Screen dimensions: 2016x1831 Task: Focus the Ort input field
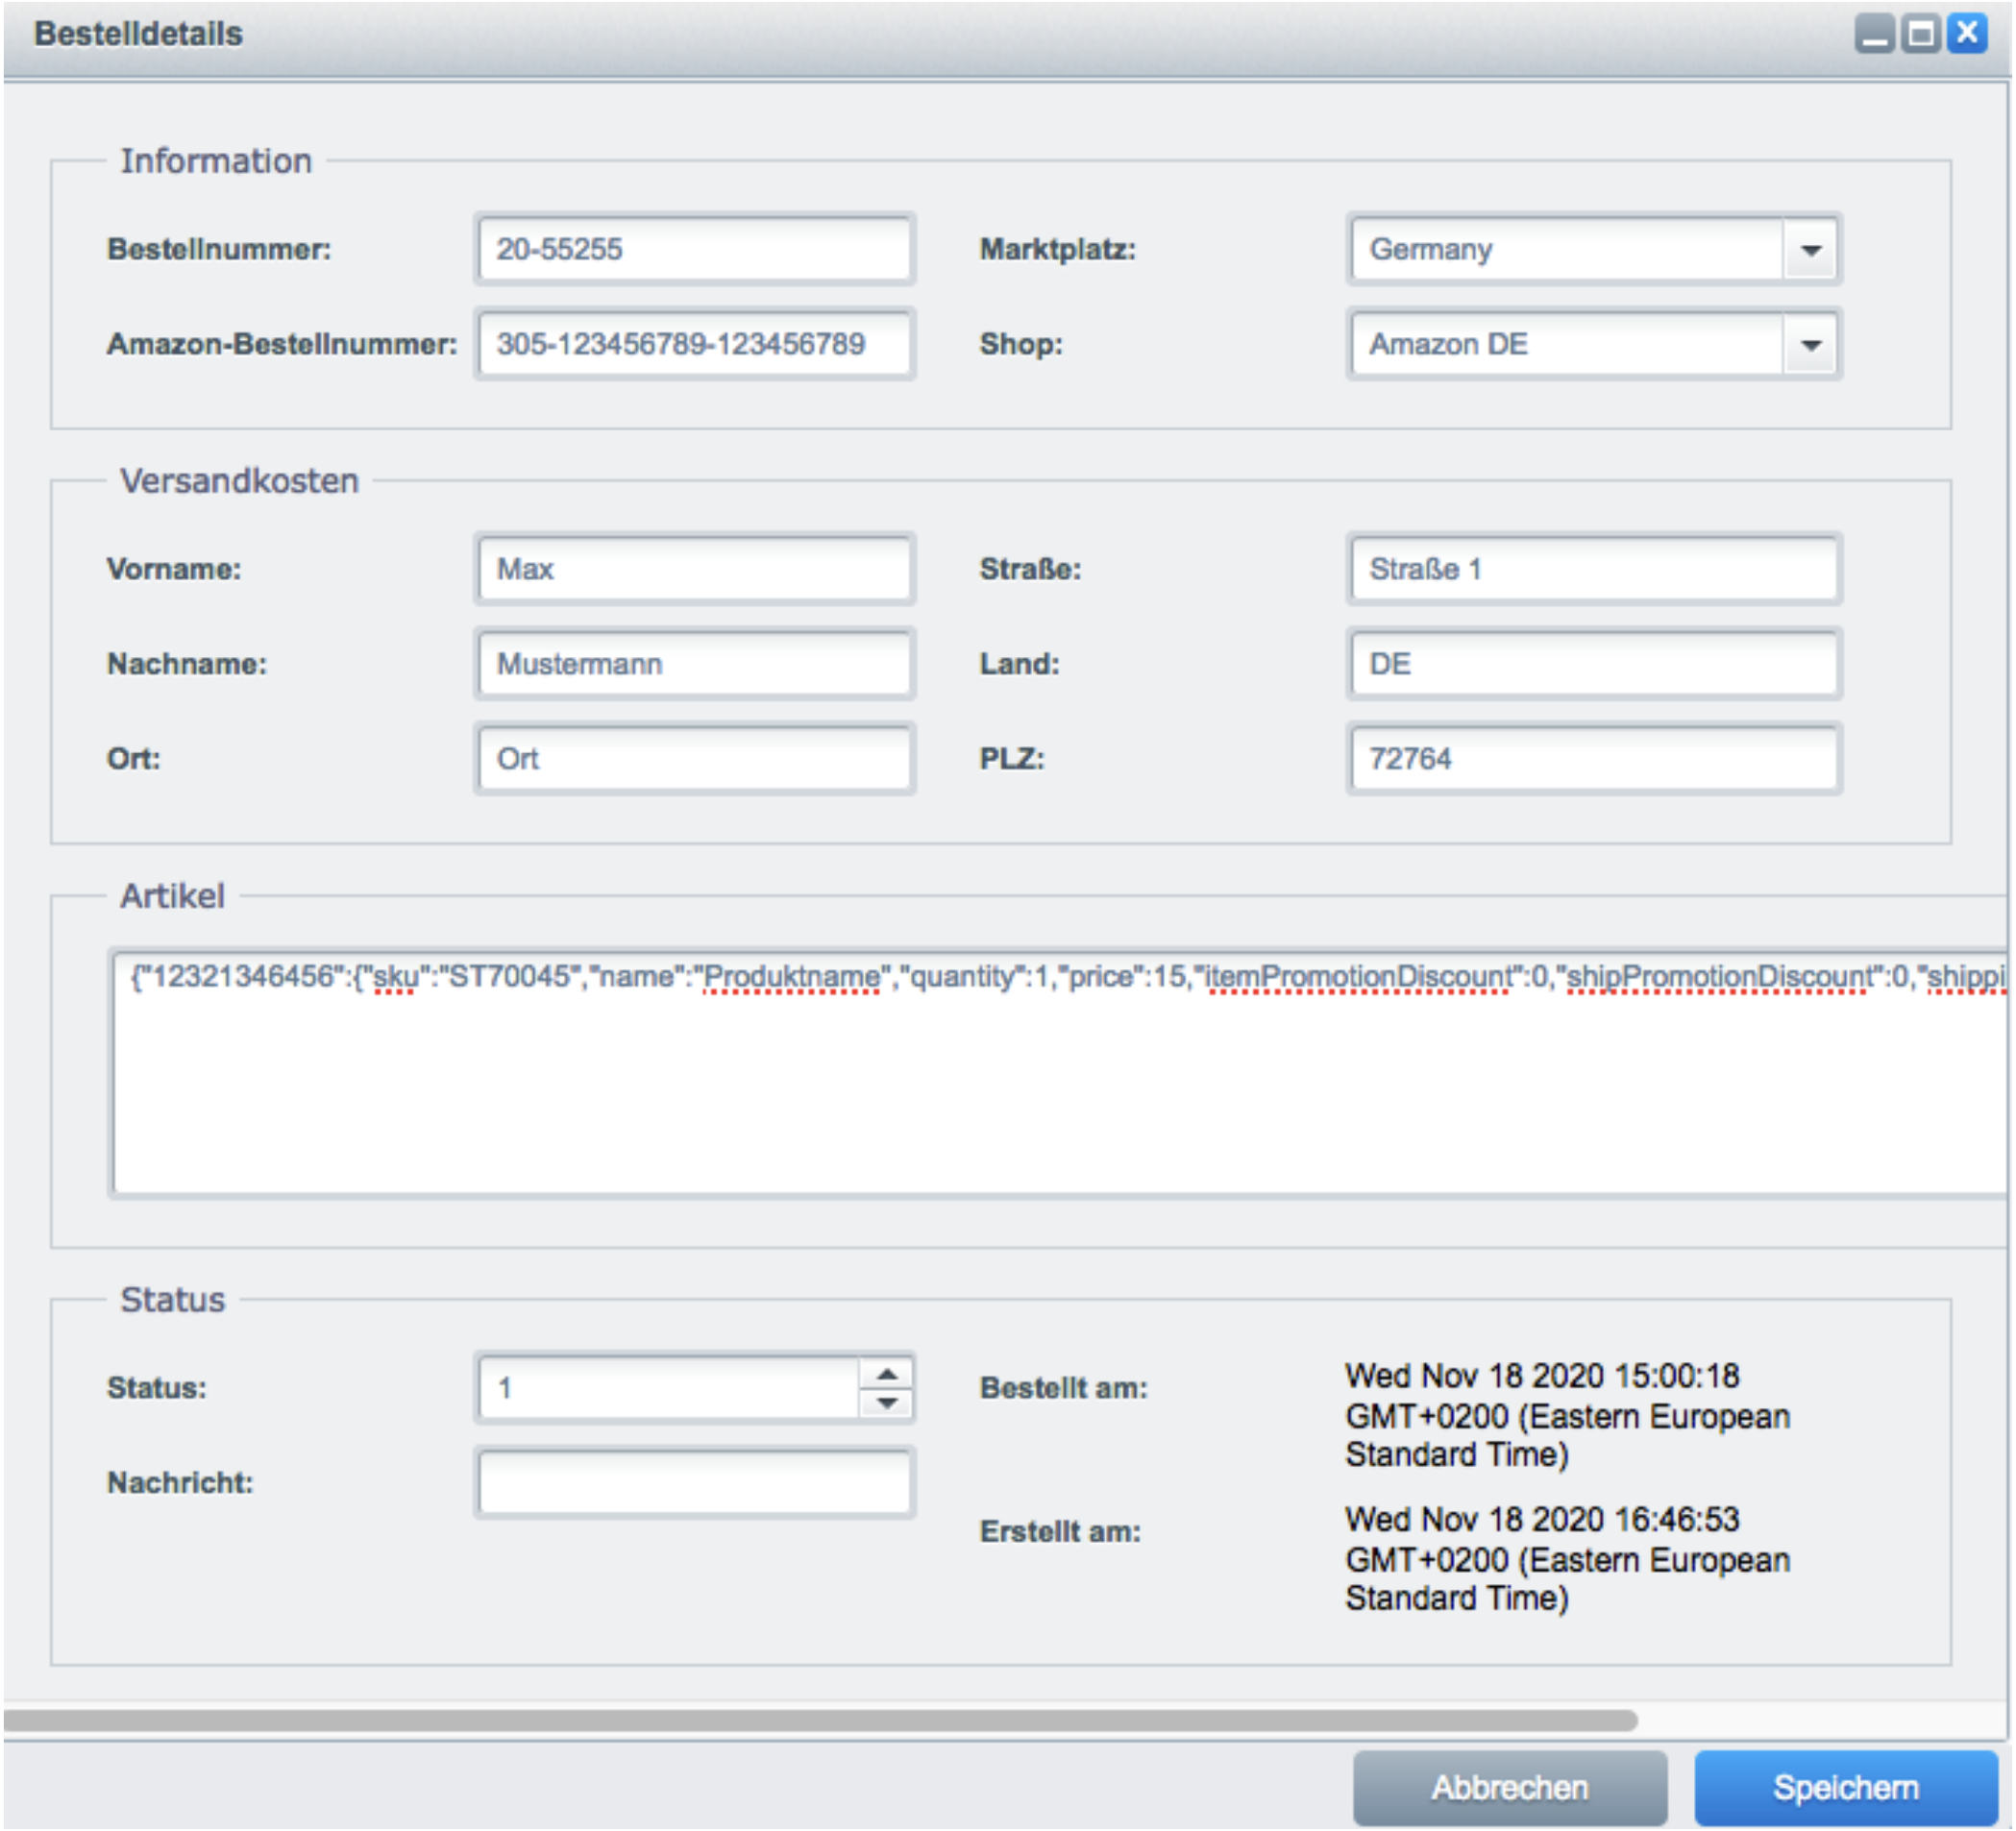coord(694,759)
